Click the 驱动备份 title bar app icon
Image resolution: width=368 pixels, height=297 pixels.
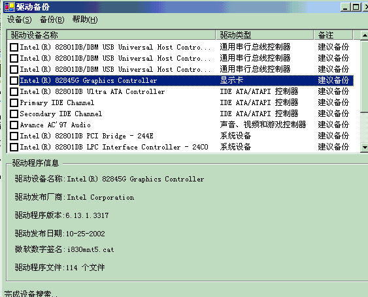click(x=10, y=7)
